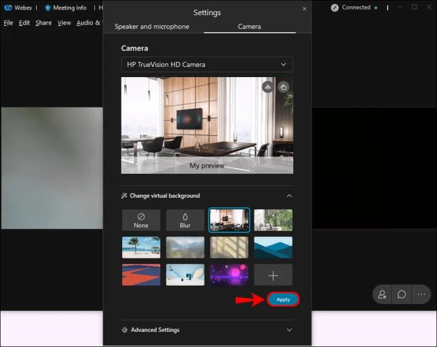Viewport: 437px width, 347px height.
Task: Open the View menu
Action: 64,23
